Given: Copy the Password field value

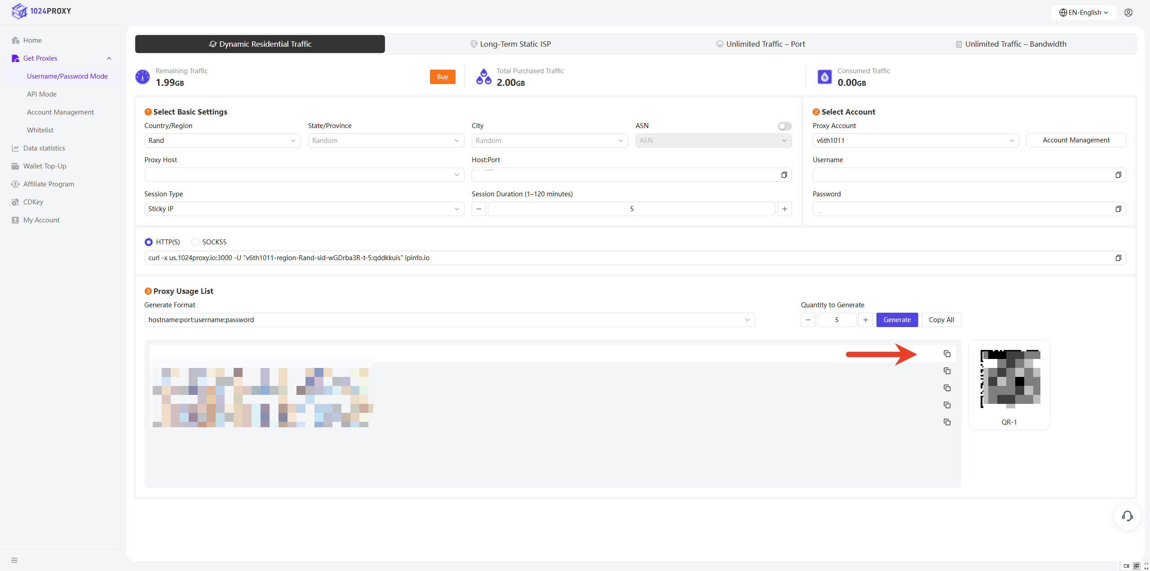Looking at the screenshot, I should 1118,209.
